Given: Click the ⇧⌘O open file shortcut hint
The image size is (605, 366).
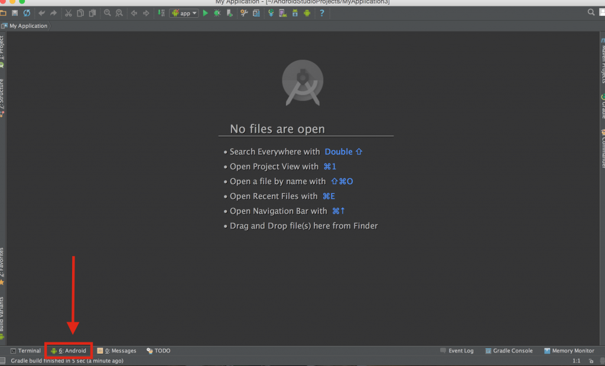Looking at the screenshot, I should (x=342, y=181).
